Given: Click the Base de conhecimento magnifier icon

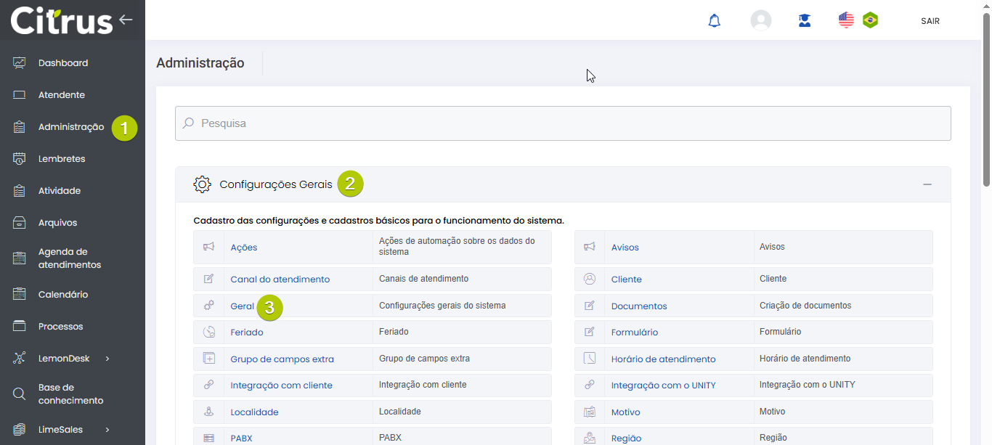Looking at the screenshot, I should (20, 394).
